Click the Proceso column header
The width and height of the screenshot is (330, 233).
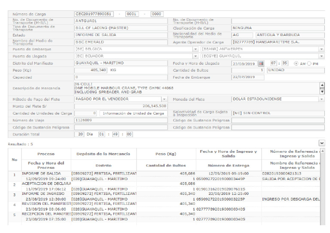(x=46, y=154)
